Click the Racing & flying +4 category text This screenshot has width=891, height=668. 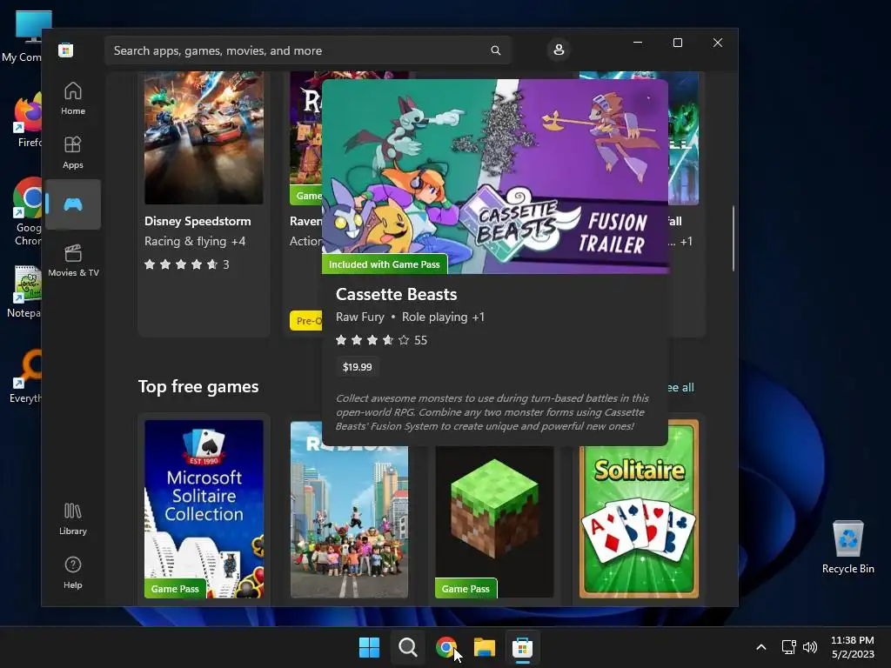click(x=195, y=242)
